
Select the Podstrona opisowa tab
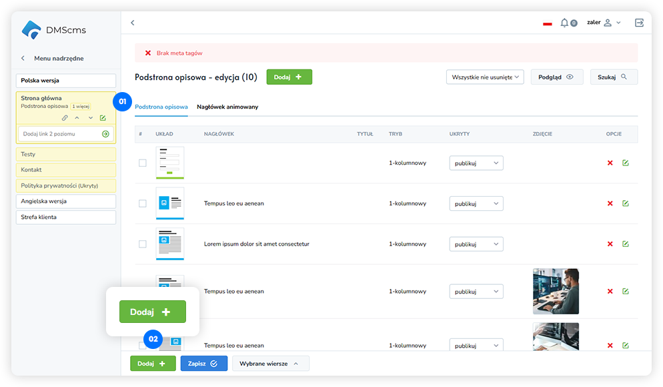161,107
